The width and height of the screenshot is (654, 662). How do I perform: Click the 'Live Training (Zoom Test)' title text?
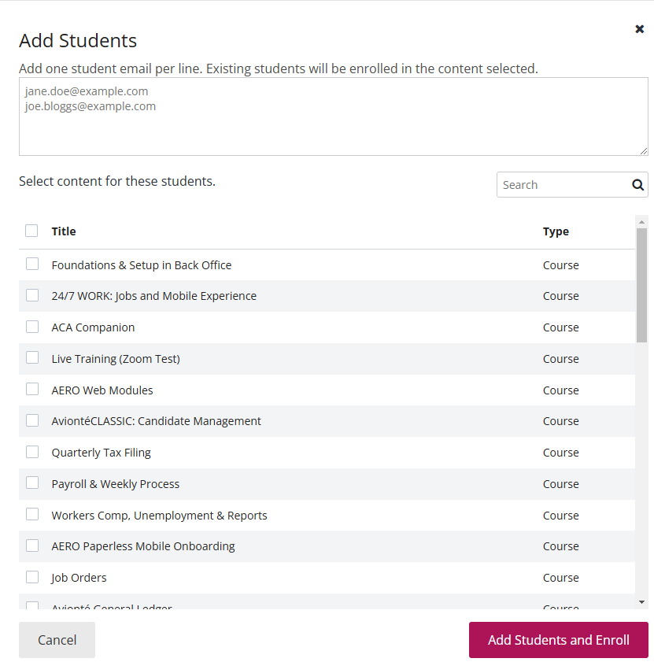(116, 359)
